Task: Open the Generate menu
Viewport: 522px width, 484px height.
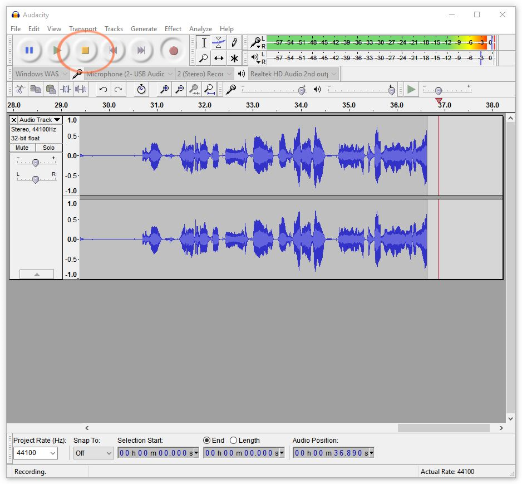Action: point(144,28)
